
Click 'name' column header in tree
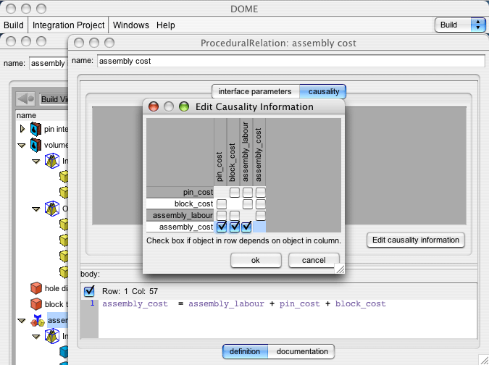[27, 115]
